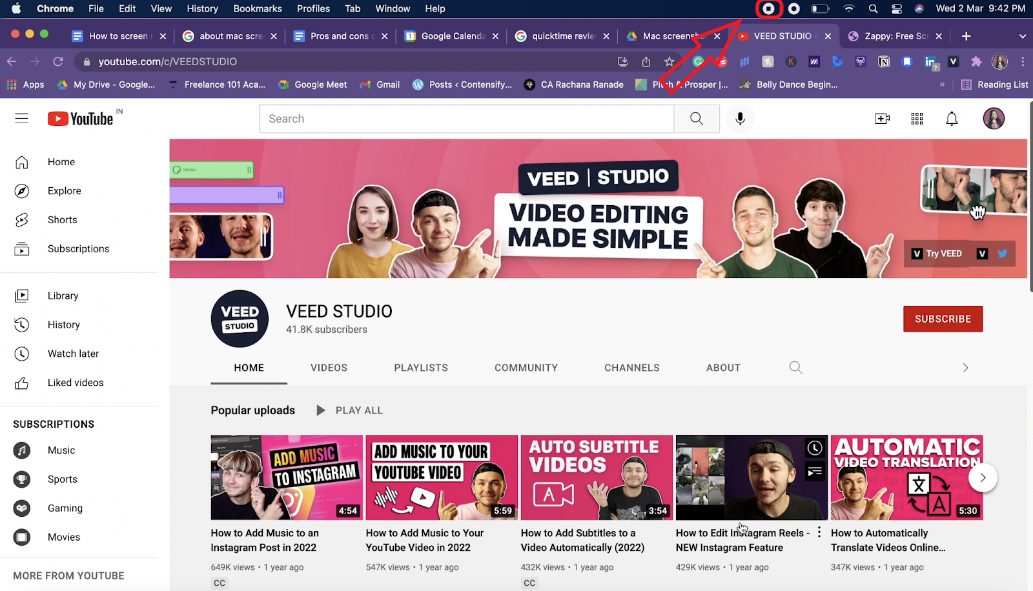Image resolution: width=1033 pixels, height=591 pixels.
Task: Click the YouTube search input field
Action: point(467,119)
